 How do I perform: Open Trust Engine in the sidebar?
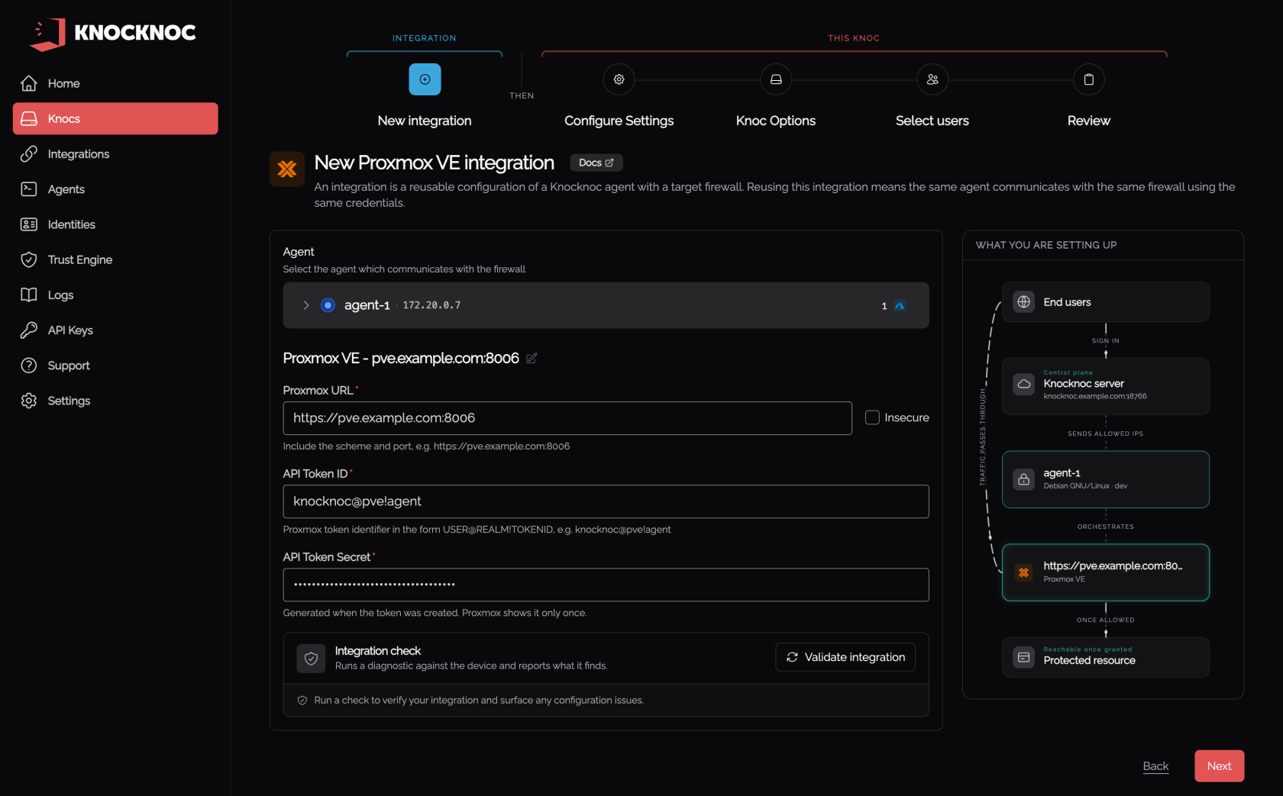[115, 259]
